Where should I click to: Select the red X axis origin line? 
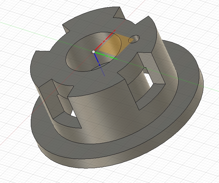tap(105, 40)
